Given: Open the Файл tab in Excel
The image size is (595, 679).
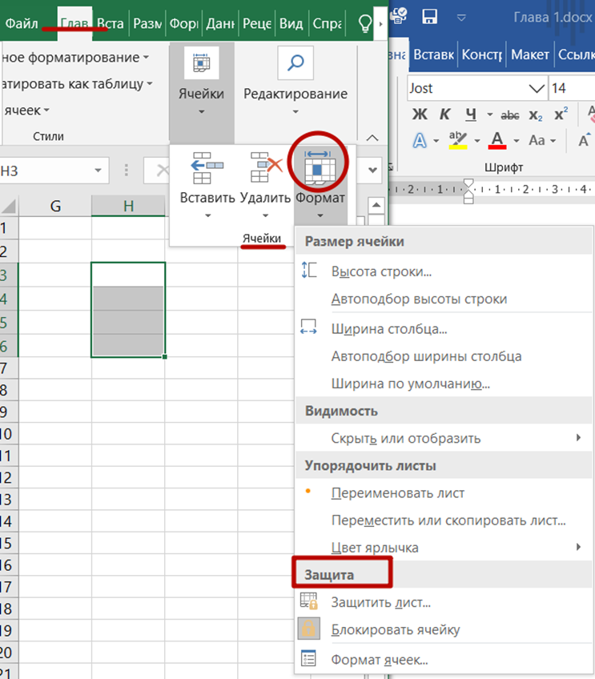Looking at the screenshot, I should [22, 23].
